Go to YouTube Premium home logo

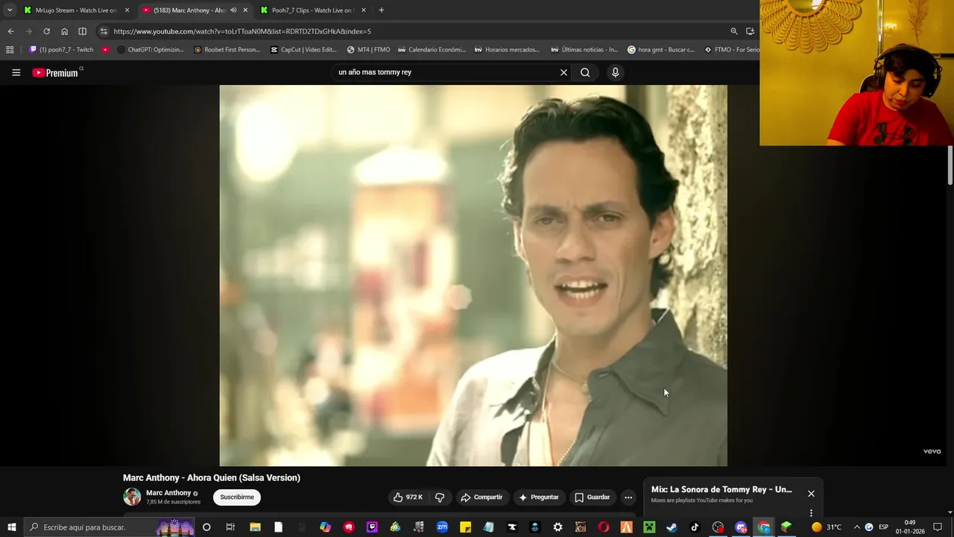[55, 72]
